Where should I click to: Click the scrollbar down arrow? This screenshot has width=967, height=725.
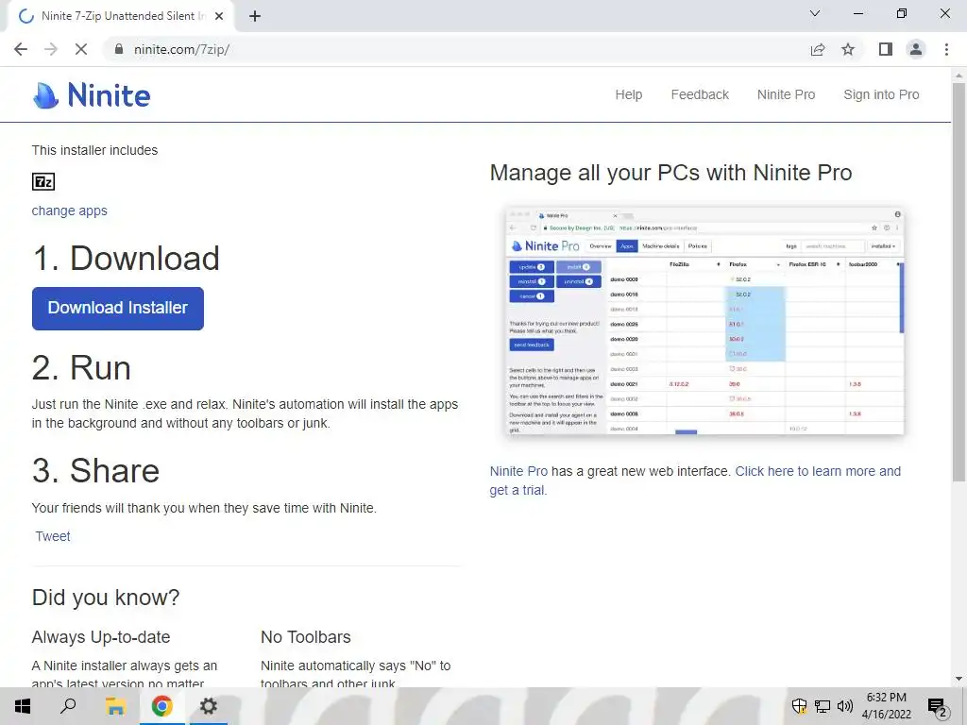(x=959, y=680)
